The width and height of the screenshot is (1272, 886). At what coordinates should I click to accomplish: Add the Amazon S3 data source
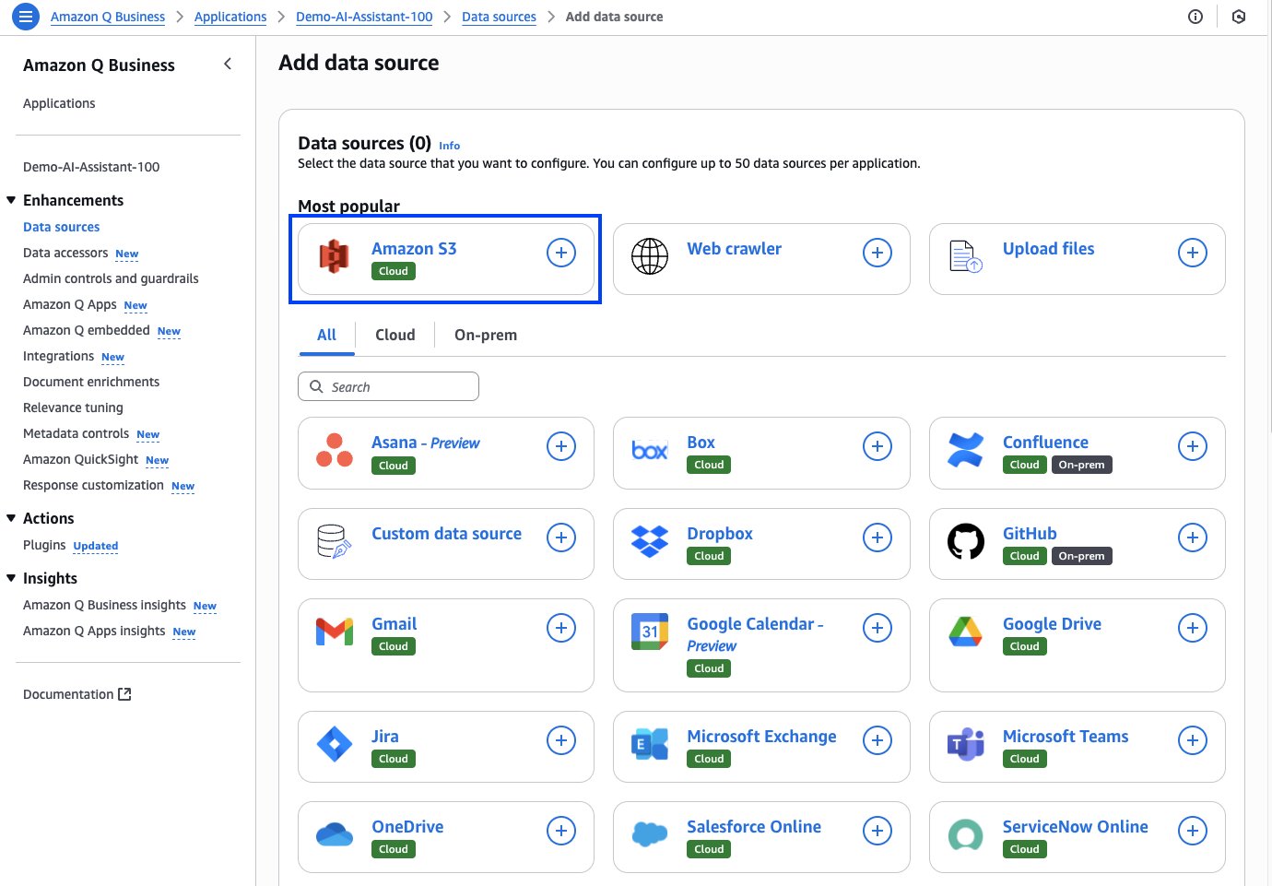click(561, 253)
